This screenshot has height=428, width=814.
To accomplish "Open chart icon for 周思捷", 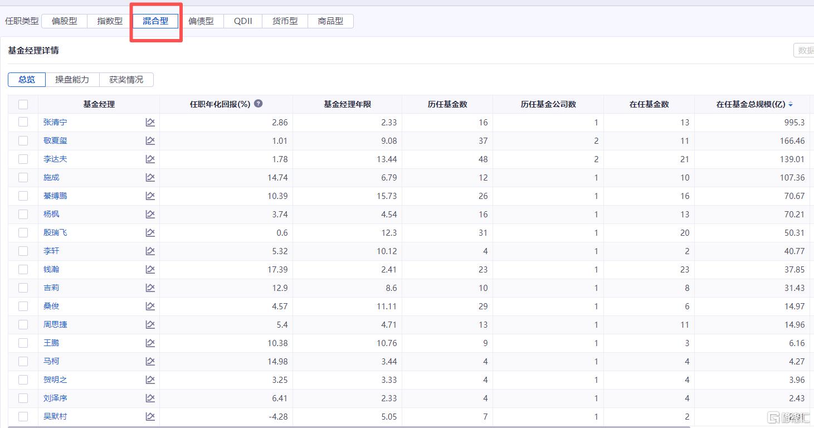I will (x=150, y=324).
